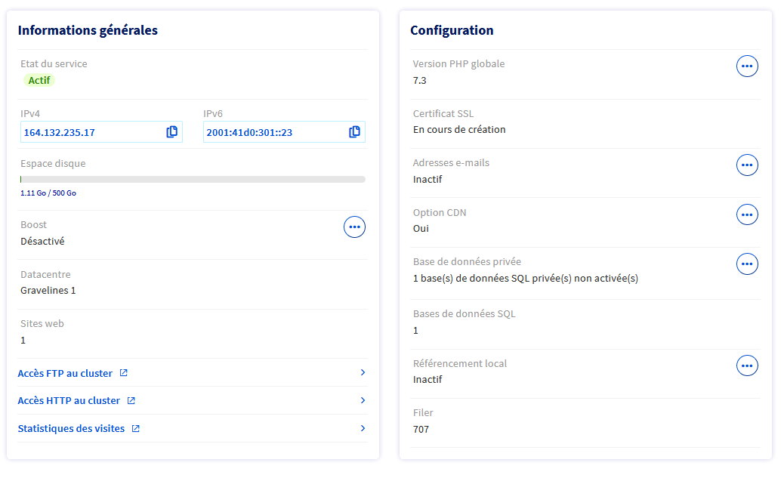Viewport: 784px width, 478px height.
Task: Expand the Accès HTTP au cluster chevron
Action: point(363,401)
